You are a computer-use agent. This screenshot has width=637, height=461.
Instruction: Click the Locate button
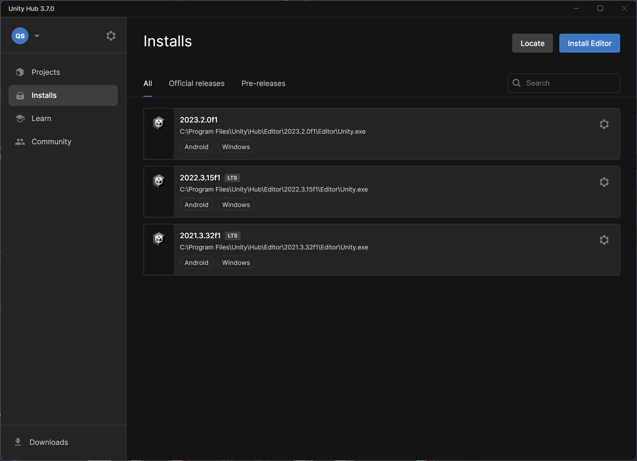(532, 43)
